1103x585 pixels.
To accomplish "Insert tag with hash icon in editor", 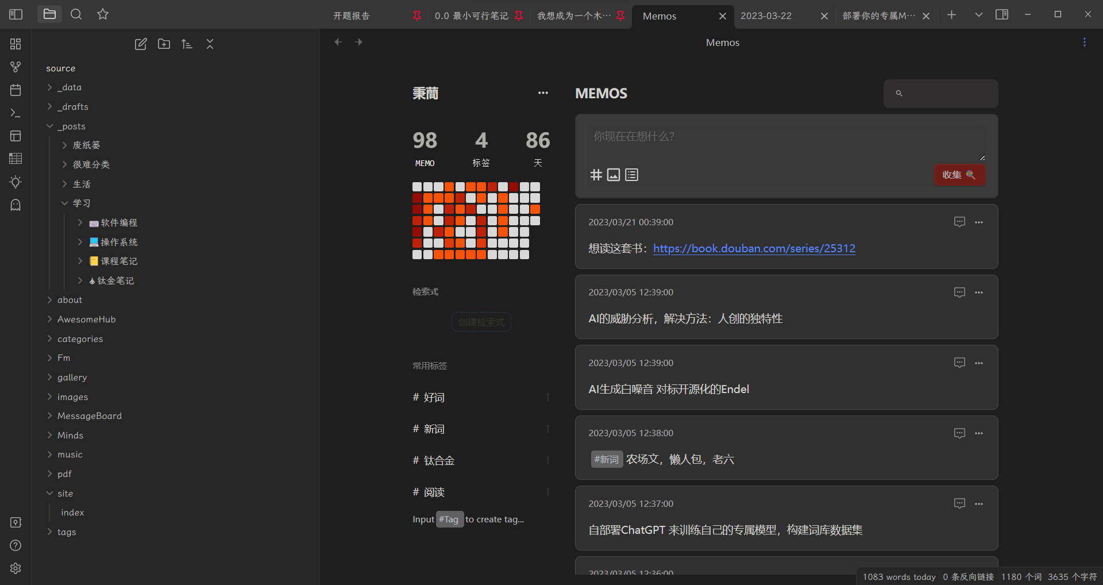I will tap(596, 175).
